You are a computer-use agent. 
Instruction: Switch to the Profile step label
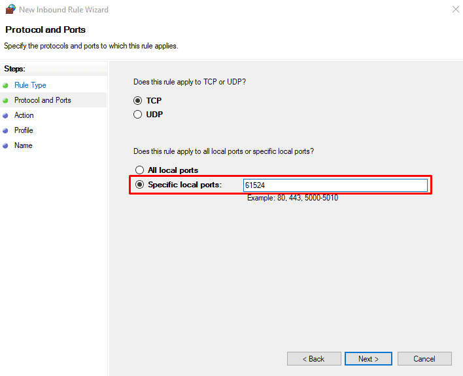(24, 130)
